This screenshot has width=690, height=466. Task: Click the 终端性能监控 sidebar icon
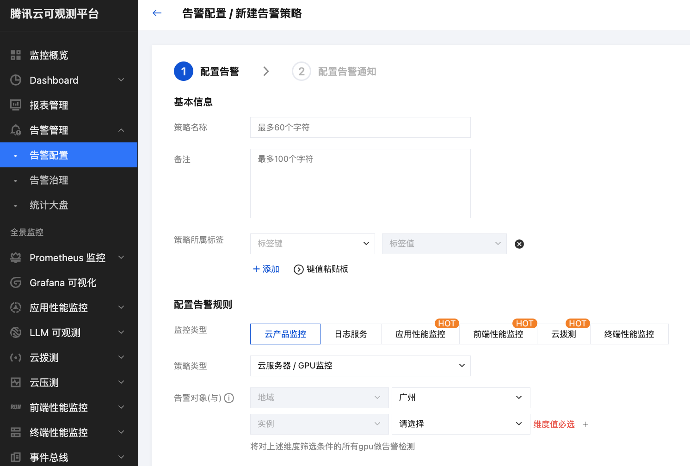coord(16,433)
